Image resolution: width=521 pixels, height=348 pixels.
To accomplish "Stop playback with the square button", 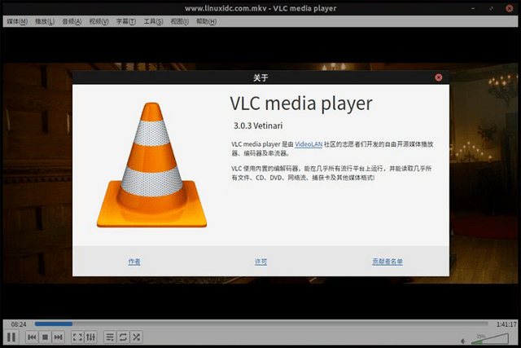I will click(46, 337).
